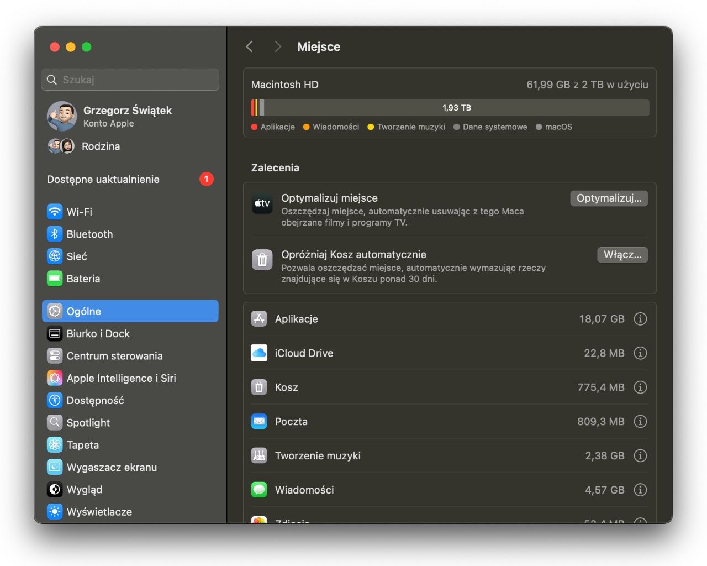The image size is (707, 566).
Task: Select the Bateria battery icon
Action: 55,279
